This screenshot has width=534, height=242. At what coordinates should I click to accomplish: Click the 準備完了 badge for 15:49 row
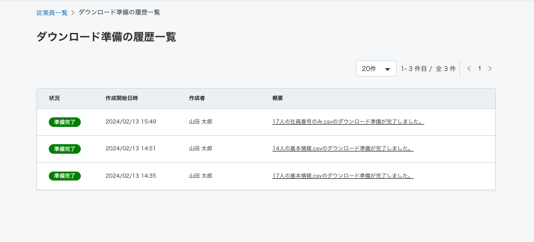pos(65,122)
